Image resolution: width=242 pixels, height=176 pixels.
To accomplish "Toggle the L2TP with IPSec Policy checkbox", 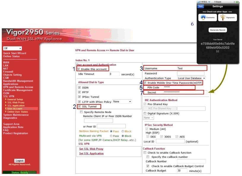I will click(x=79, y=102).
